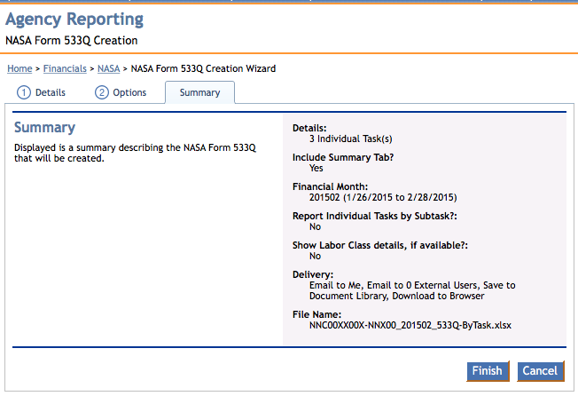Click the Include Summary Tab label
578x396 pixels.
click(342, 157)
